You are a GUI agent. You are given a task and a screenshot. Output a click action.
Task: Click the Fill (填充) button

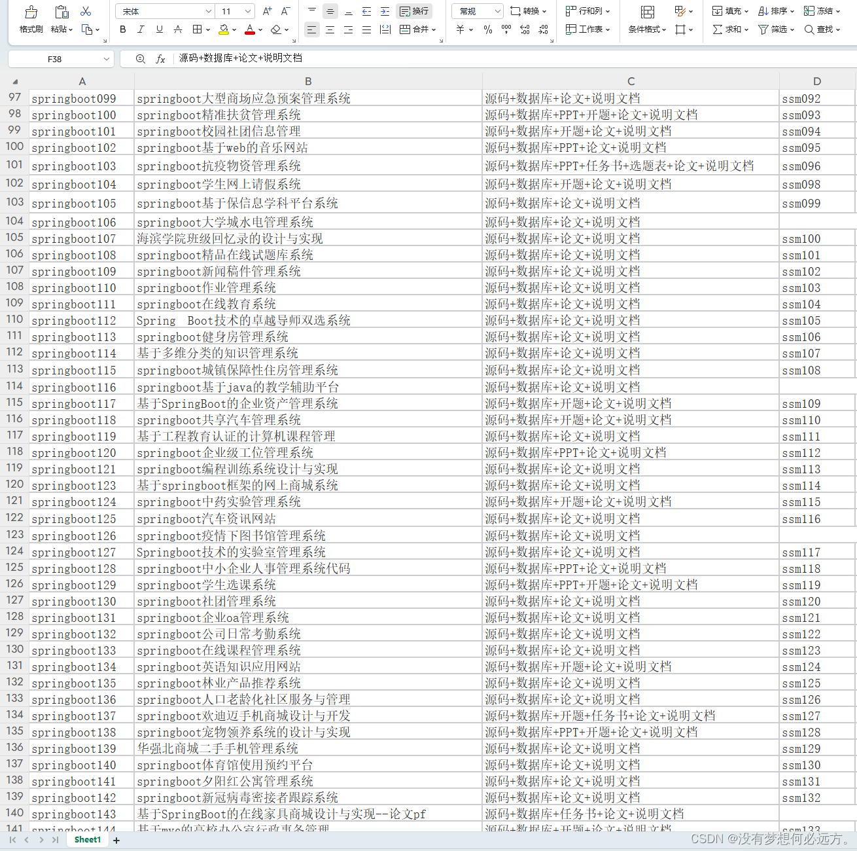click(x=729, y=11)
